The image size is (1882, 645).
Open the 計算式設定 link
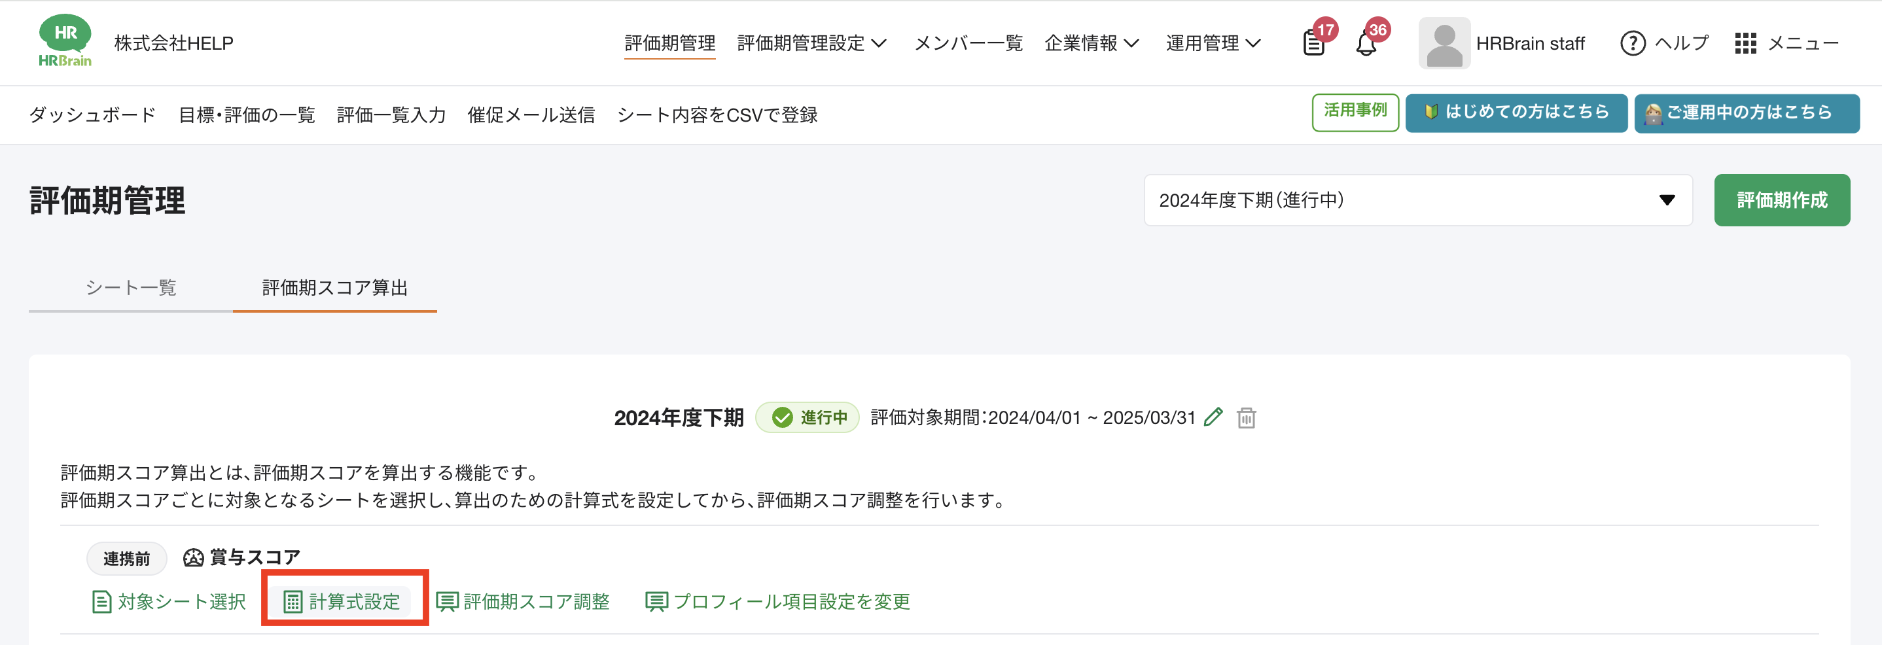tap(344, 601)
